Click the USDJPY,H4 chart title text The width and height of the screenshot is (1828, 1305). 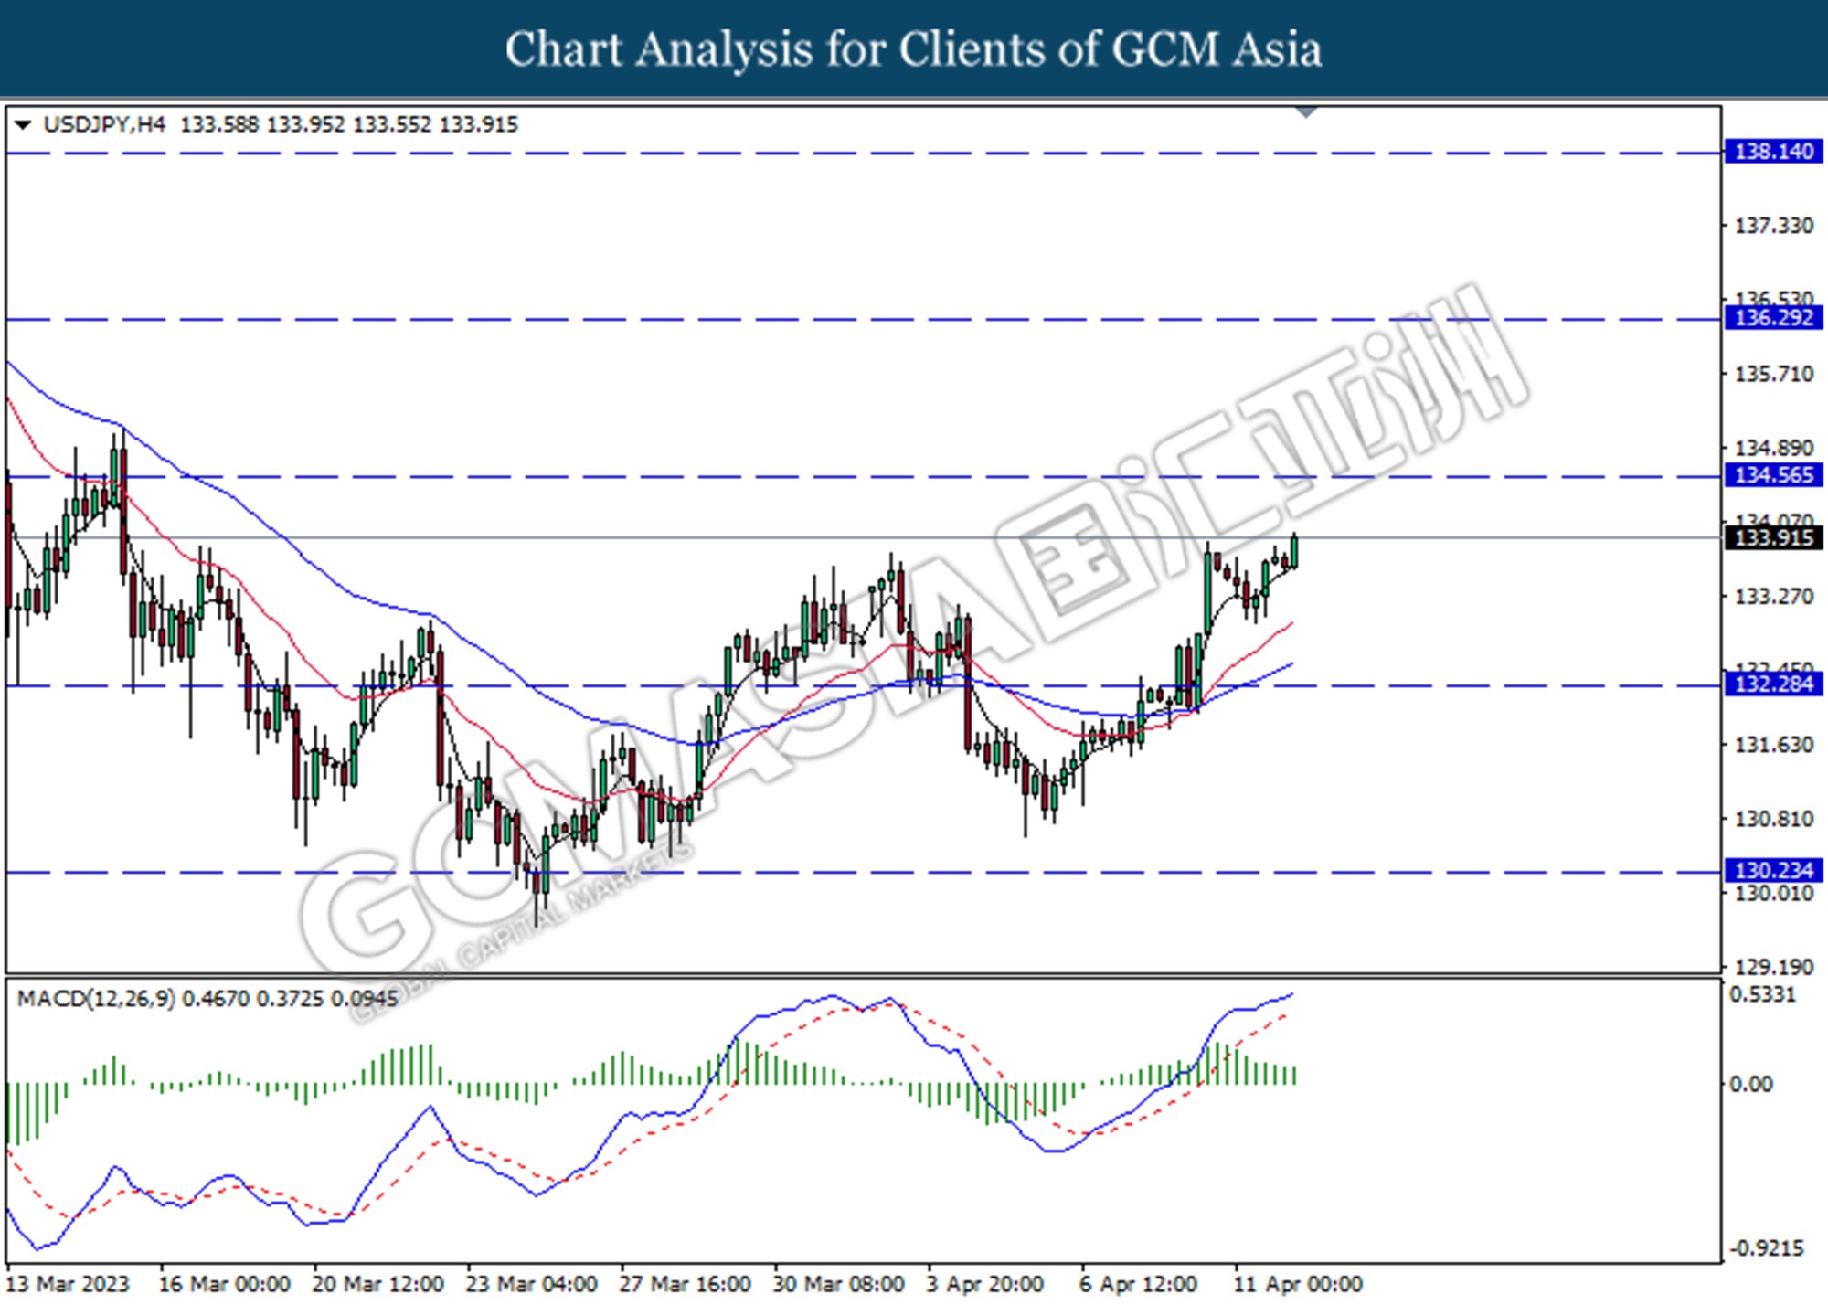pyautogui.click(x=104, y=124)
